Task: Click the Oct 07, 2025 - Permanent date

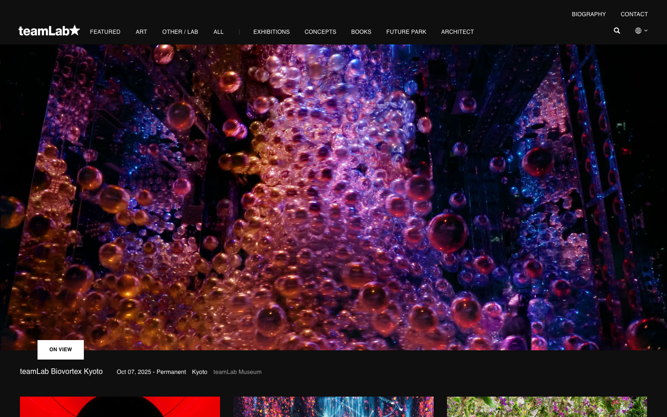Action: [151, 372]
